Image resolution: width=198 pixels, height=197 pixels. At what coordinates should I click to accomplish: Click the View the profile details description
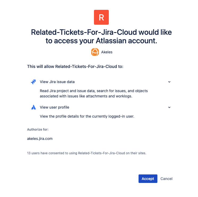coord(87,116)
